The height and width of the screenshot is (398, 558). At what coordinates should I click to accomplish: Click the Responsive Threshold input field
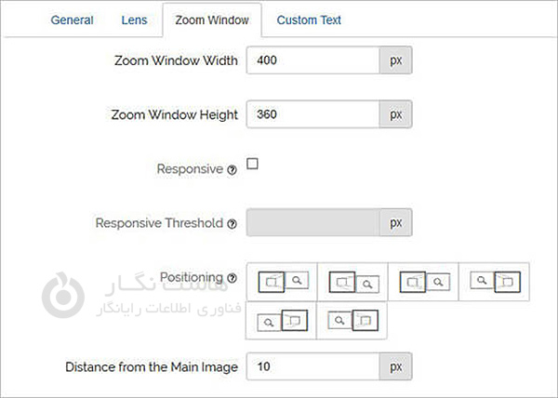pyautogui.click(x=313, y=223)
